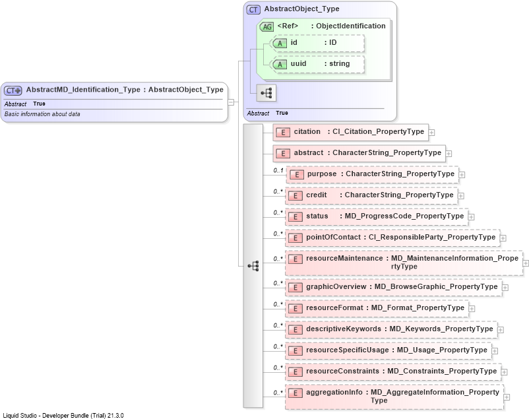This screenshot has width=529, height=419.
Task: Click the CT icon of AbstractObject_Type
Action: pos(253,10)
